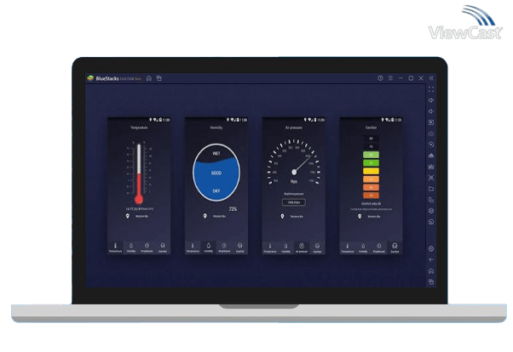This screenshot has width=513, height=352.
Task: Select the Humidity tab on the Comfort screen
Action: tap(363, 247)
